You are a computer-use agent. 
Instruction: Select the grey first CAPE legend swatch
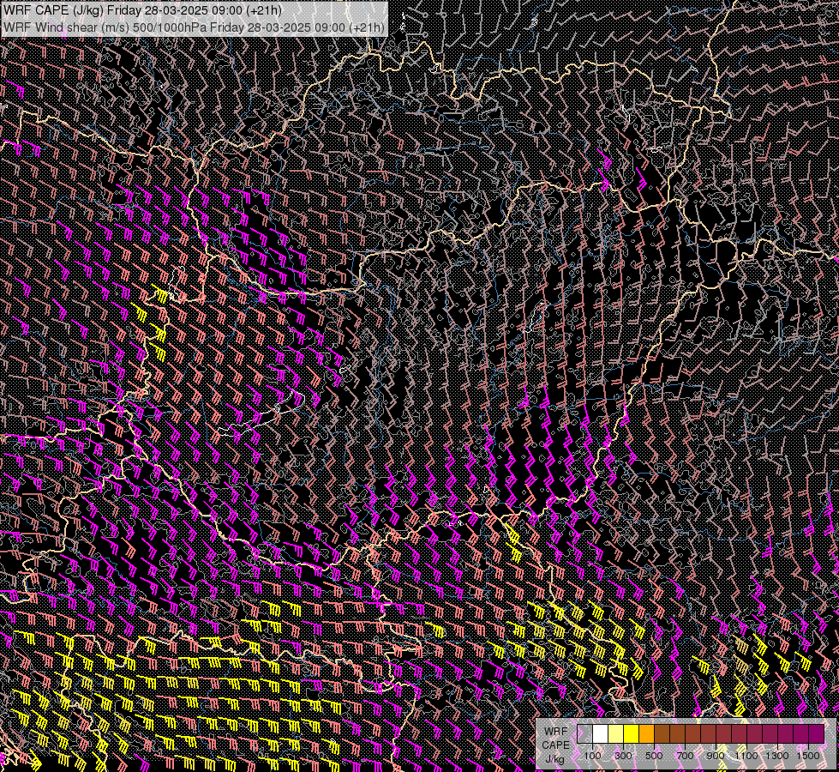click(x=584, y=733)
